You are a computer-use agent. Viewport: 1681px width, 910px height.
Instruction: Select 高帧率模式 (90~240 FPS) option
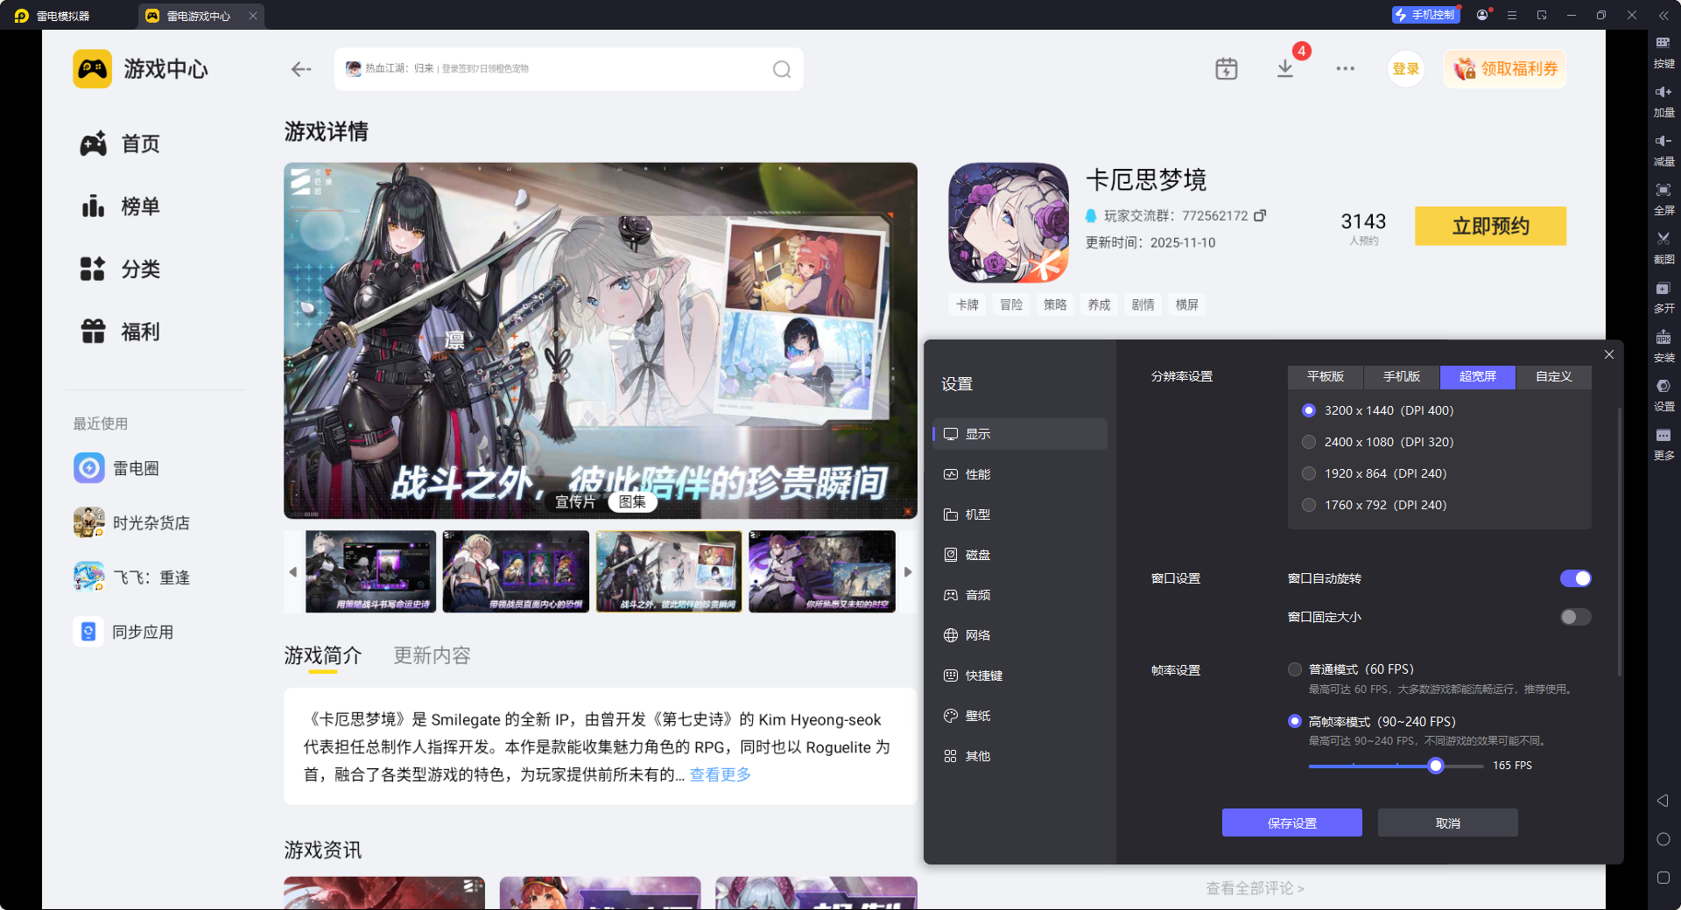pos(1295,721)
